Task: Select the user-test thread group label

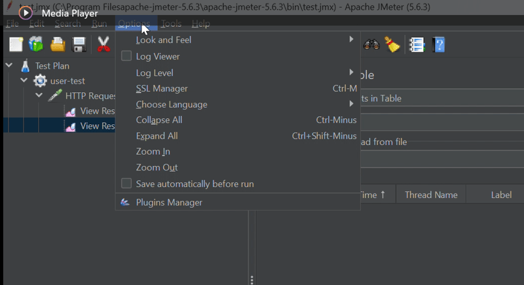Action: 67,81
